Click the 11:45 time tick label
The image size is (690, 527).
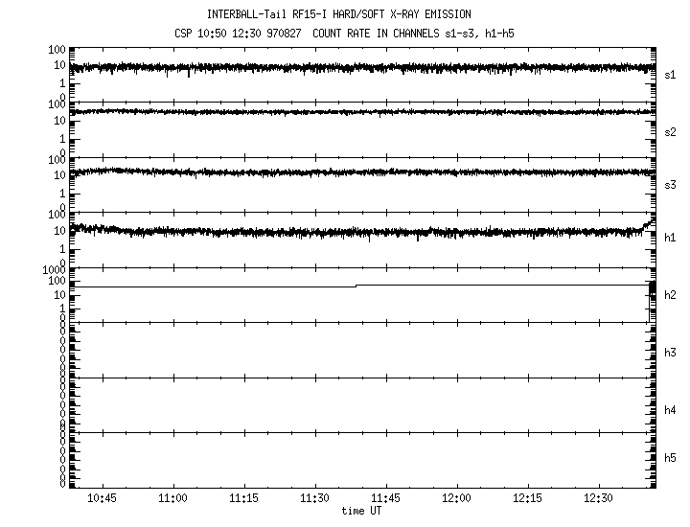(385, 499)
